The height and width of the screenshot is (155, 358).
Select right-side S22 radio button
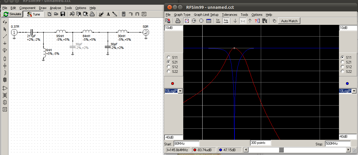pyautogui.click(x=342, y=71)
